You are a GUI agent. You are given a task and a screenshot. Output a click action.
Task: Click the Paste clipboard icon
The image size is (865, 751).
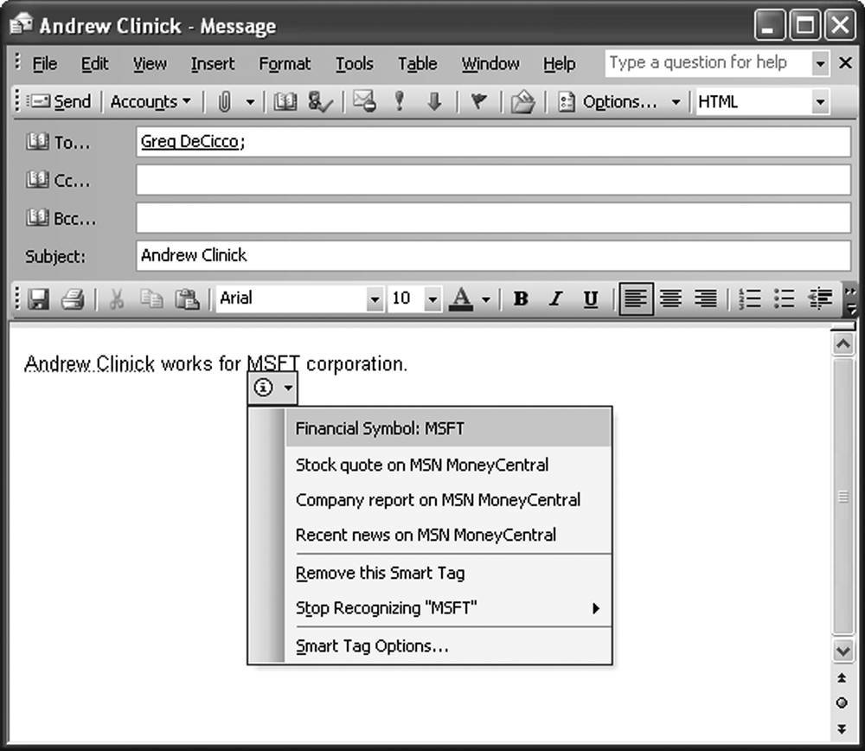coord(187,299)
